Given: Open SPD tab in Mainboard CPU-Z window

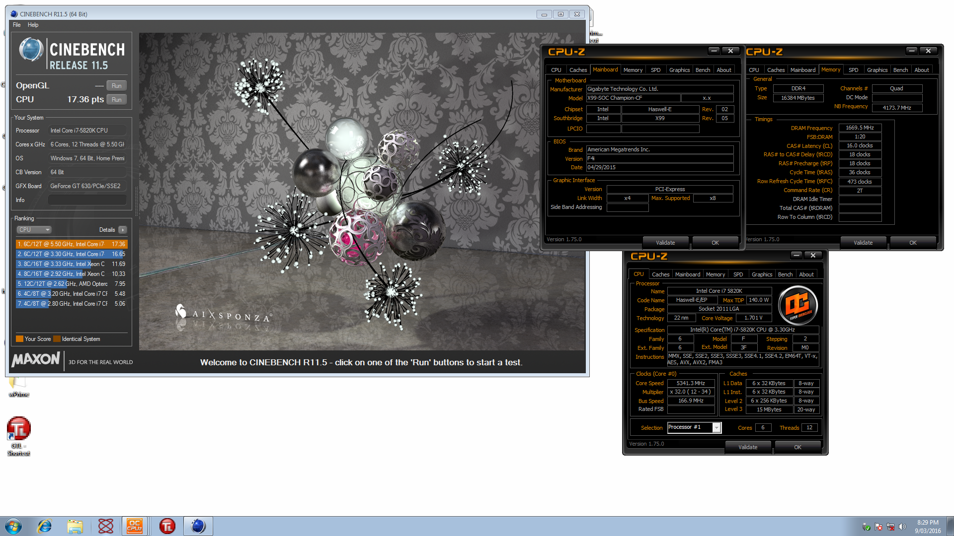Looking at the screenshot, I should 655,70.
